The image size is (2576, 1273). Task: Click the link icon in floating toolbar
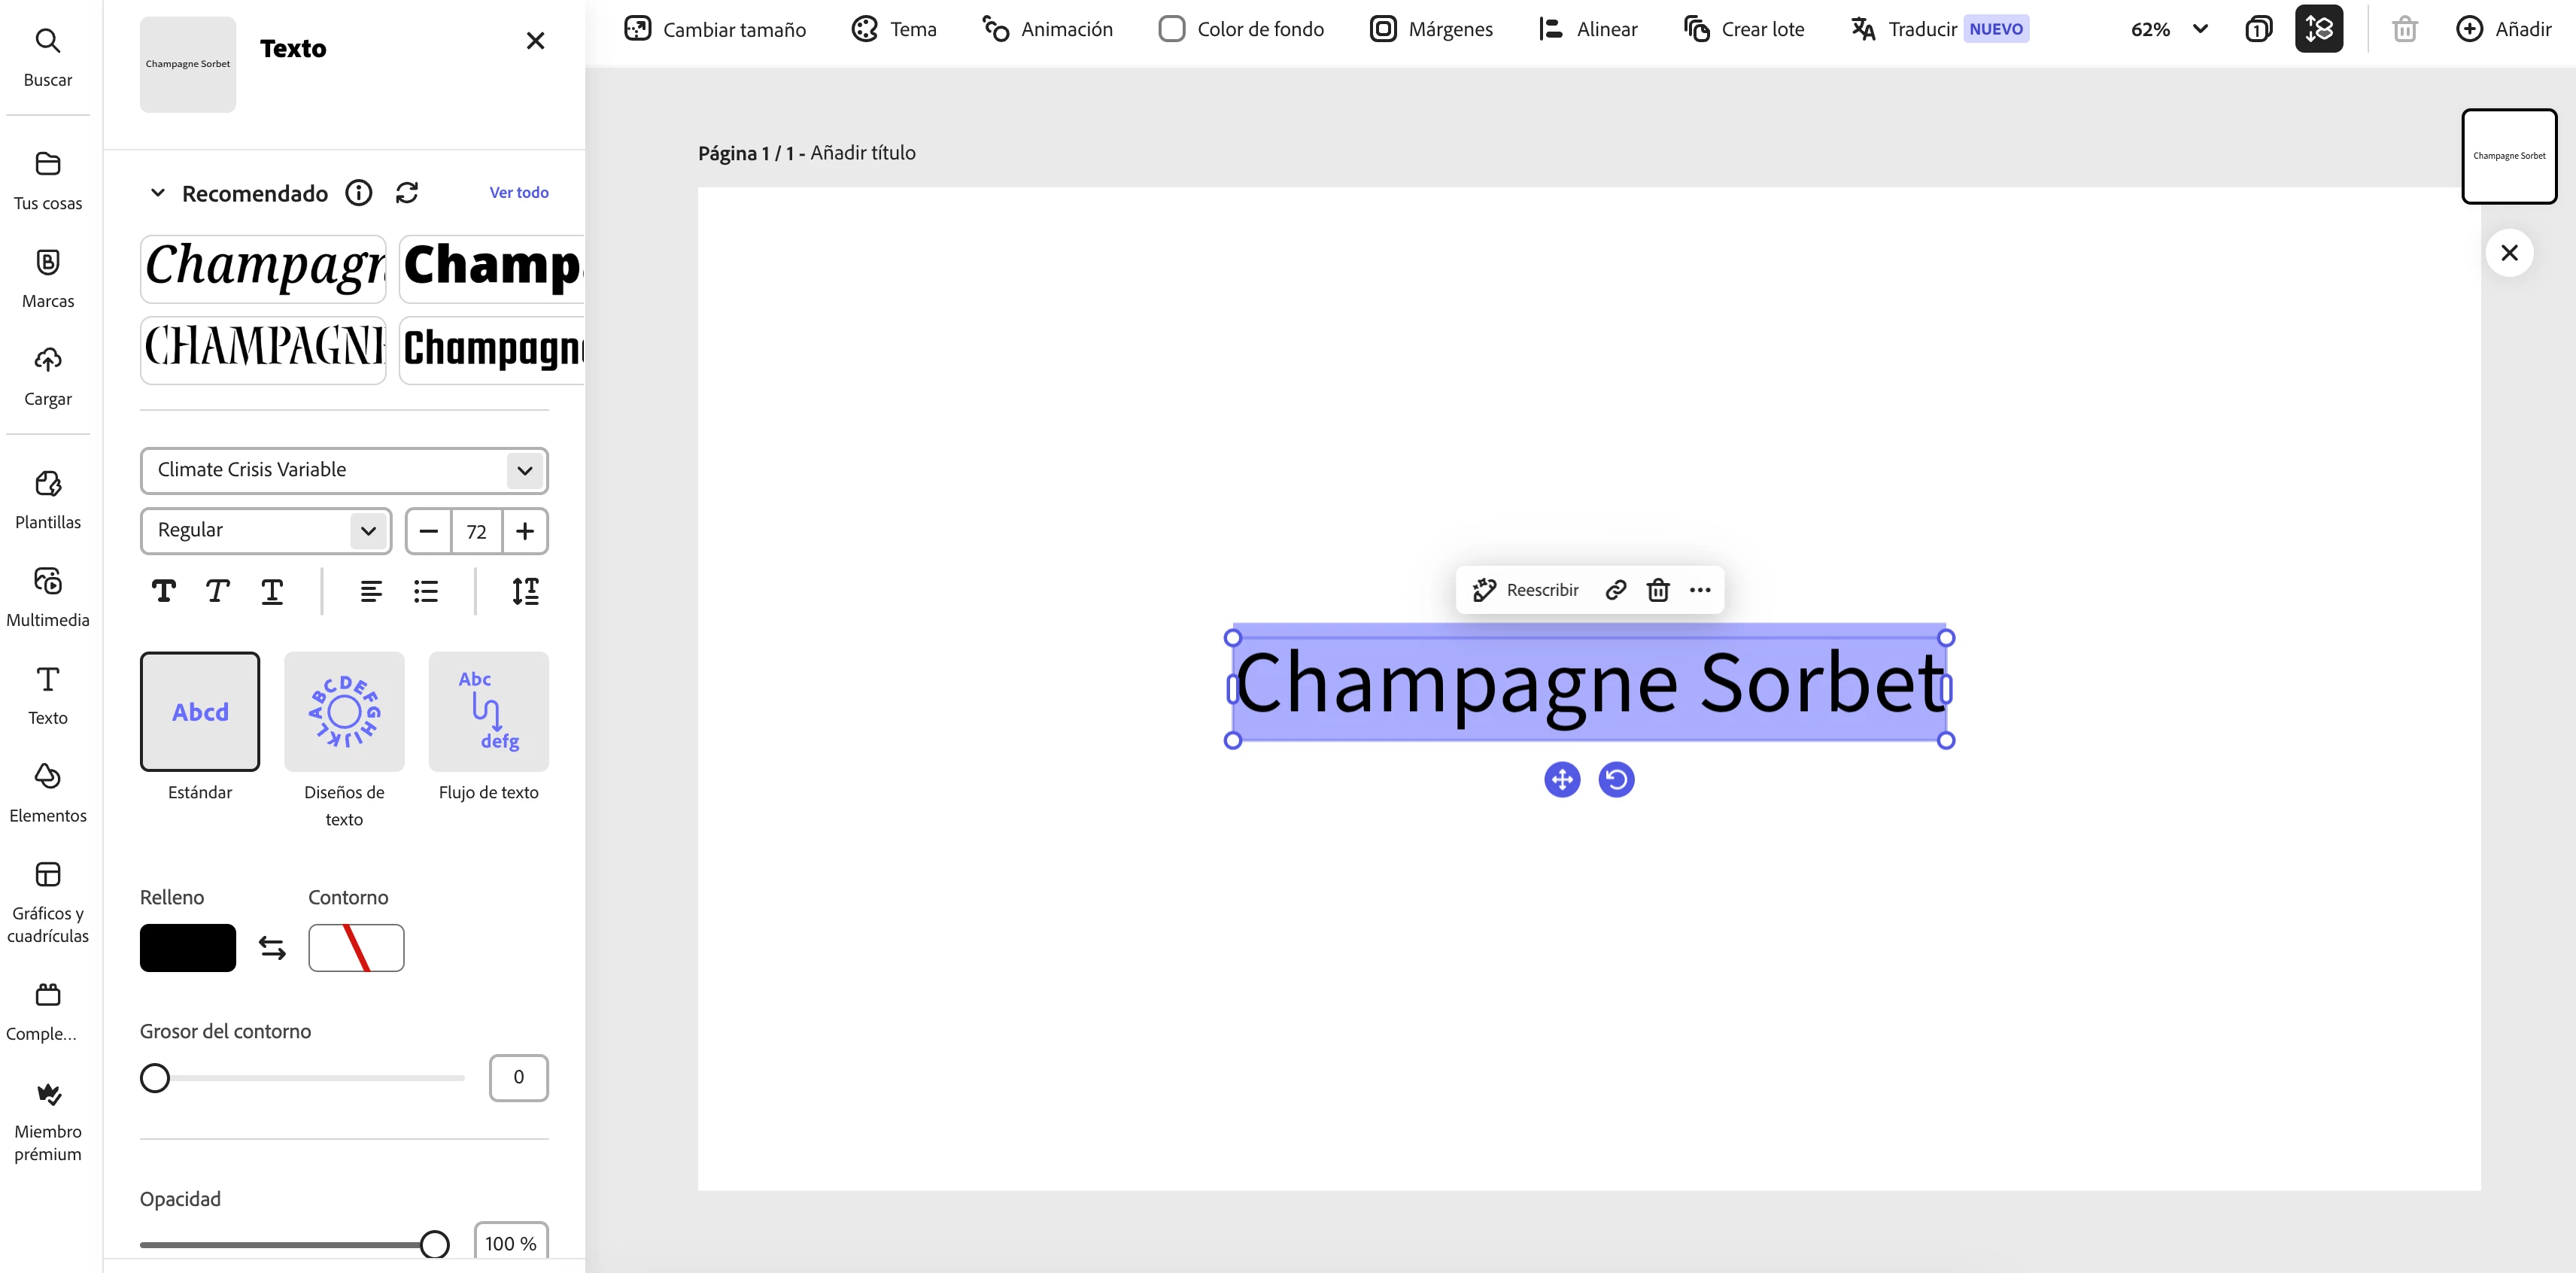coord(1615,590)
